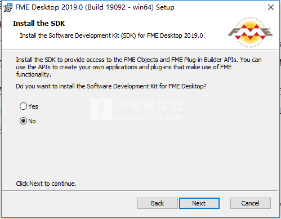281x219 pixels.
Task: Click the FME logo in the header
Action: 251,32
